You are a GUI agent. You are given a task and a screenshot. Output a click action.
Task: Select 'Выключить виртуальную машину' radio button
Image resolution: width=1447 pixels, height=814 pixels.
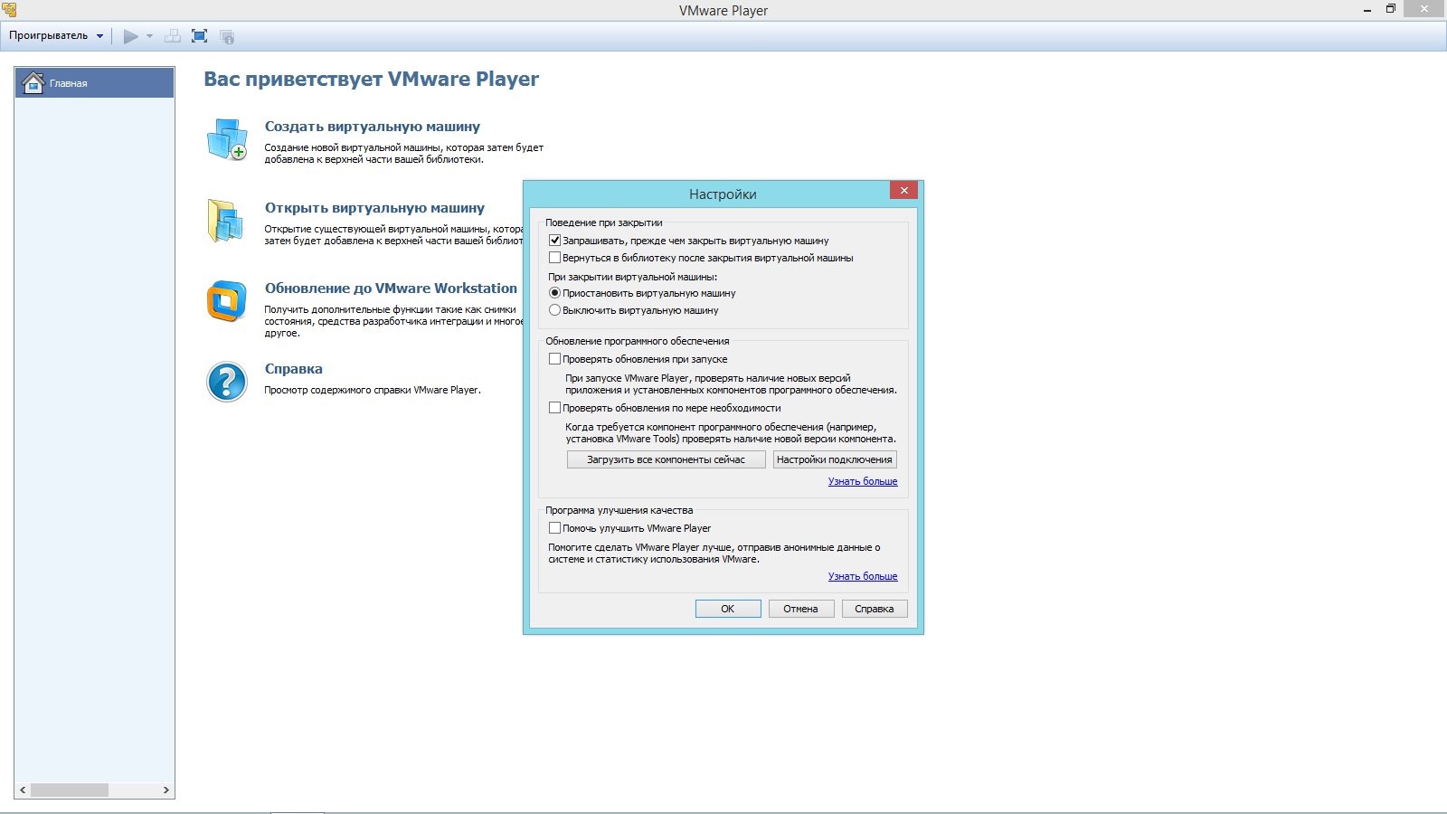tap(555, 310)
